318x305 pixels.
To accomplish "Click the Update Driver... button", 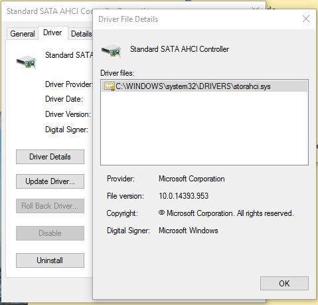I will click(x=50, y=181).
